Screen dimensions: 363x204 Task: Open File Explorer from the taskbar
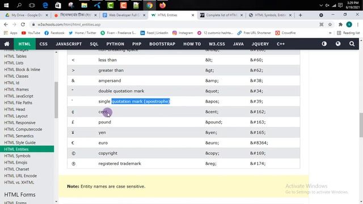click(x=85, y=5)
